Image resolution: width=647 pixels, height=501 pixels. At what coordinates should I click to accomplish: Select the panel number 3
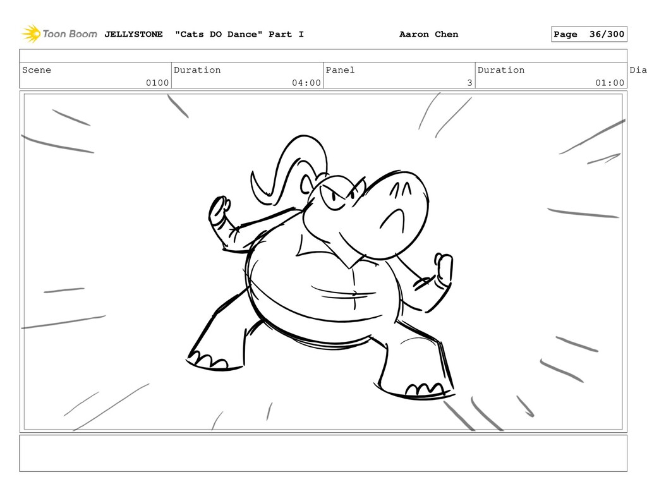[469, 83]
